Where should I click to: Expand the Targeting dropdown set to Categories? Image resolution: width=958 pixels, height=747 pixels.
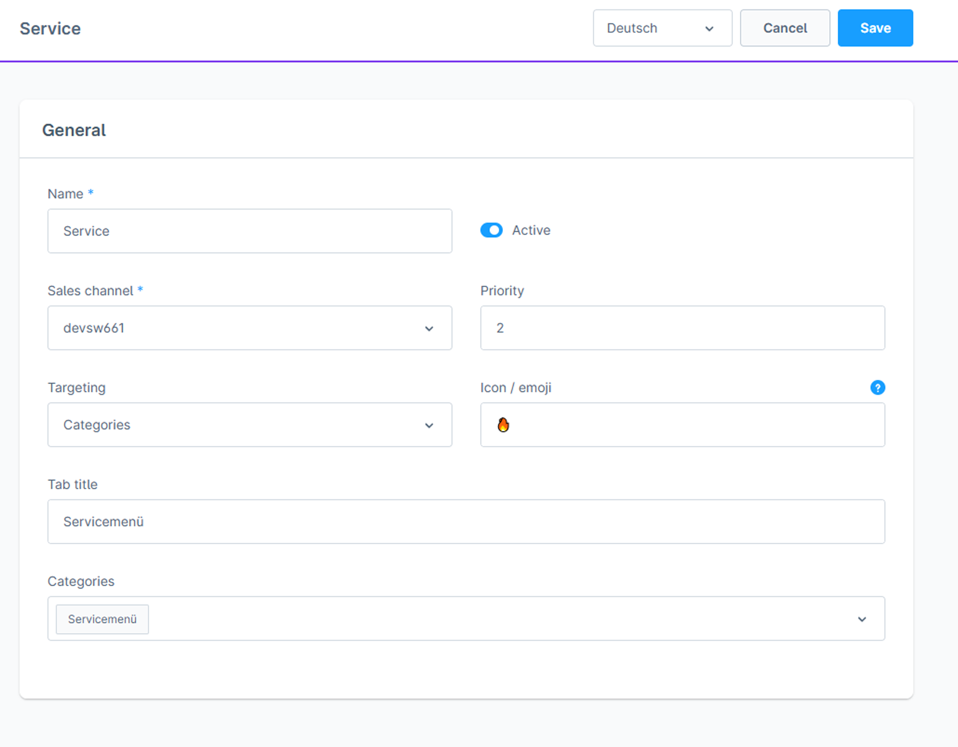point(249,425)
